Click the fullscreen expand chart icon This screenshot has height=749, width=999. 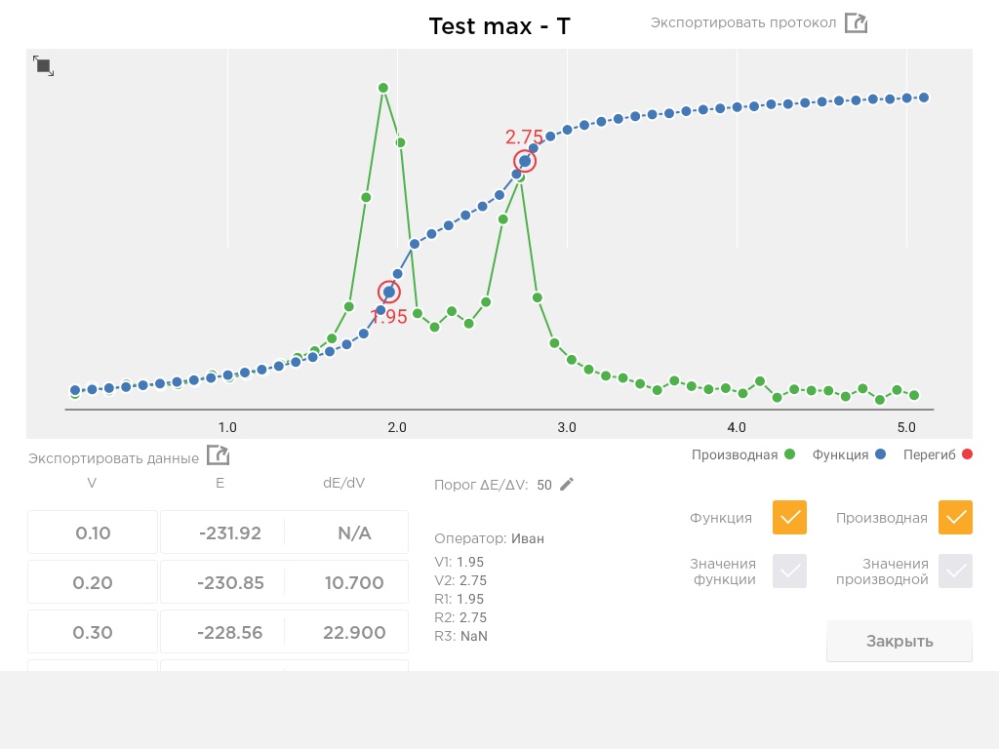point(43,65)
